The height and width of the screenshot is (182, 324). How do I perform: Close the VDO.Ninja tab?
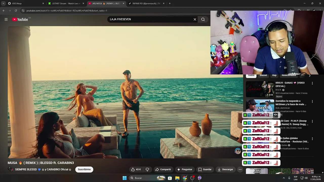tap(43, 4)
